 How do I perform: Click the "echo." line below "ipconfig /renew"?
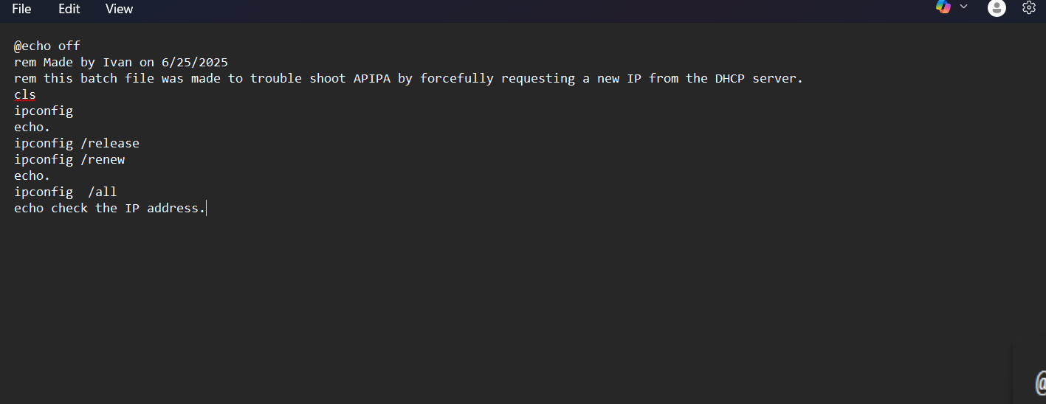(32, 175)
